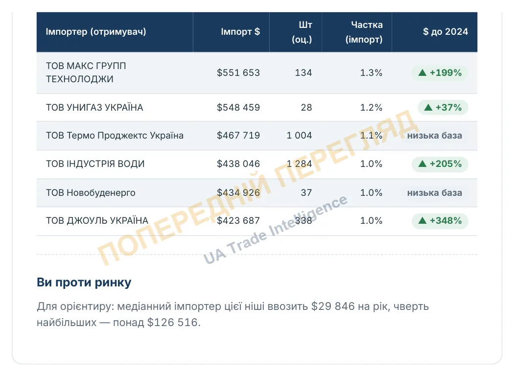Select ТОВ УНИГАЗ УКРАЇНА importer name
This screenshot has width=514, height=376.
[94, 108]
